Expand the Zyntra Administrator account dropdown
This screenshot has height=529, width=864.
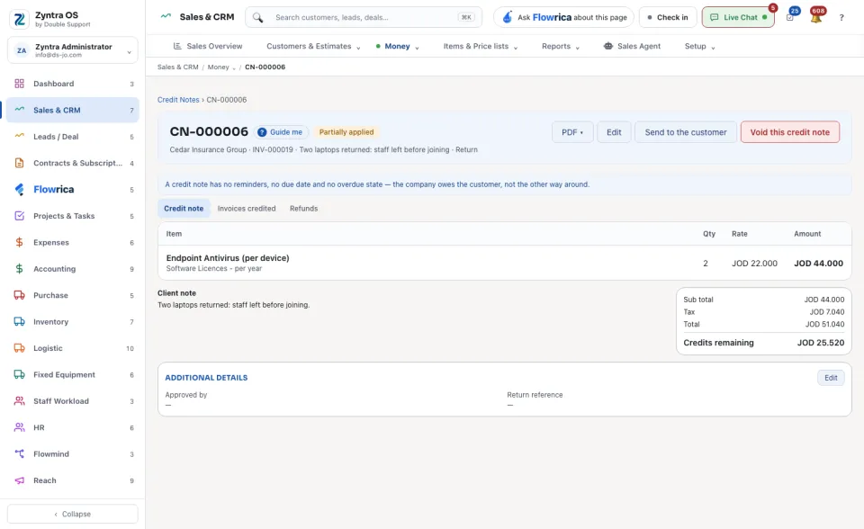73,50
